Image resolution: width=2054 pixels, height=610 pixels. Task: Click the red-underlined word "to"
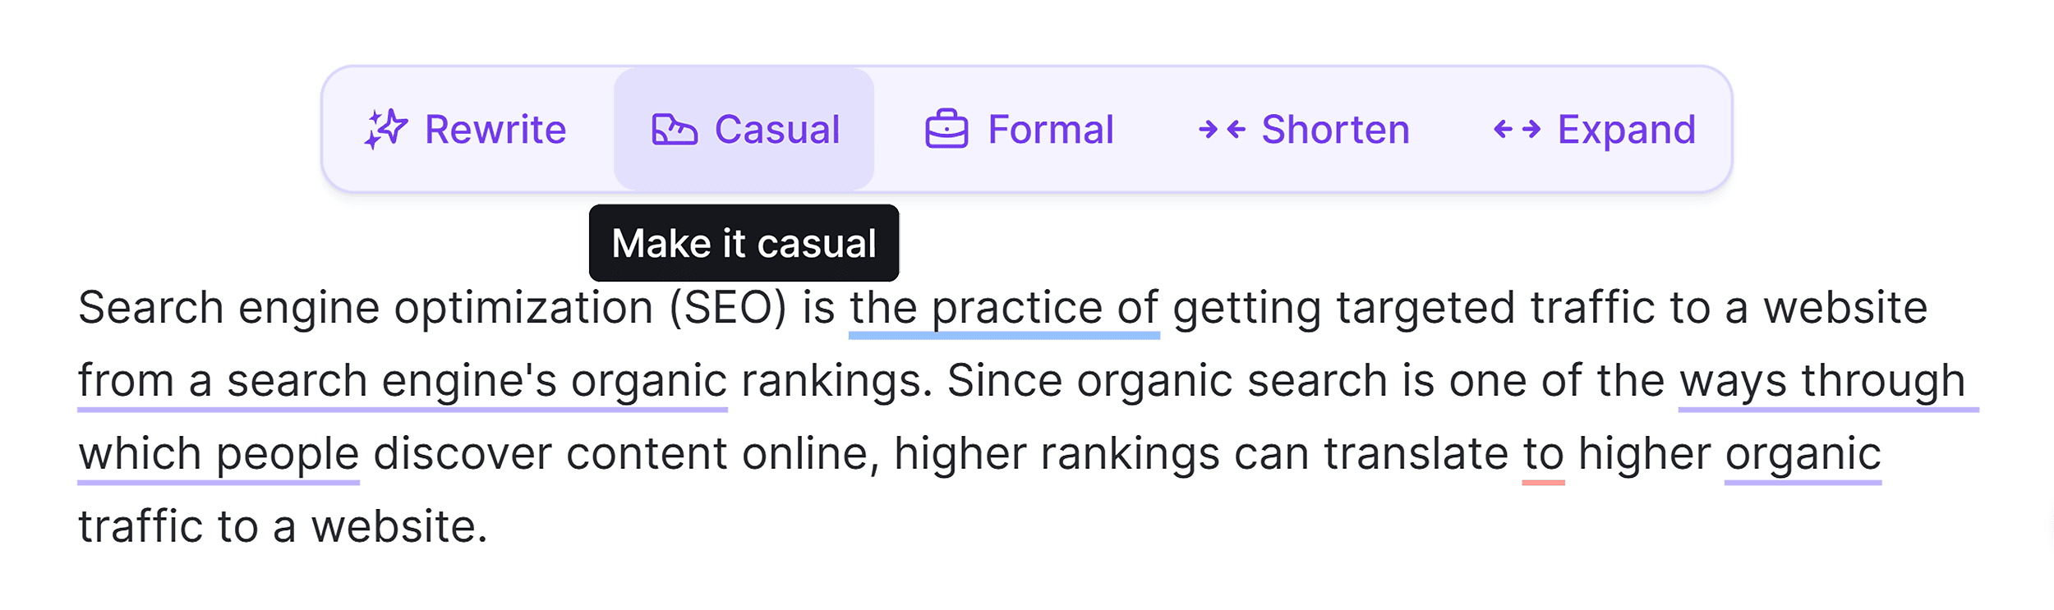pos(1543,454)
